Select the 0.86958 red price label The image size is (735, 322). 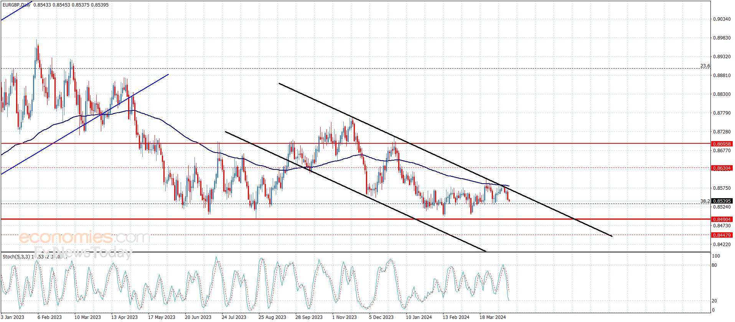tap(722, 144)
